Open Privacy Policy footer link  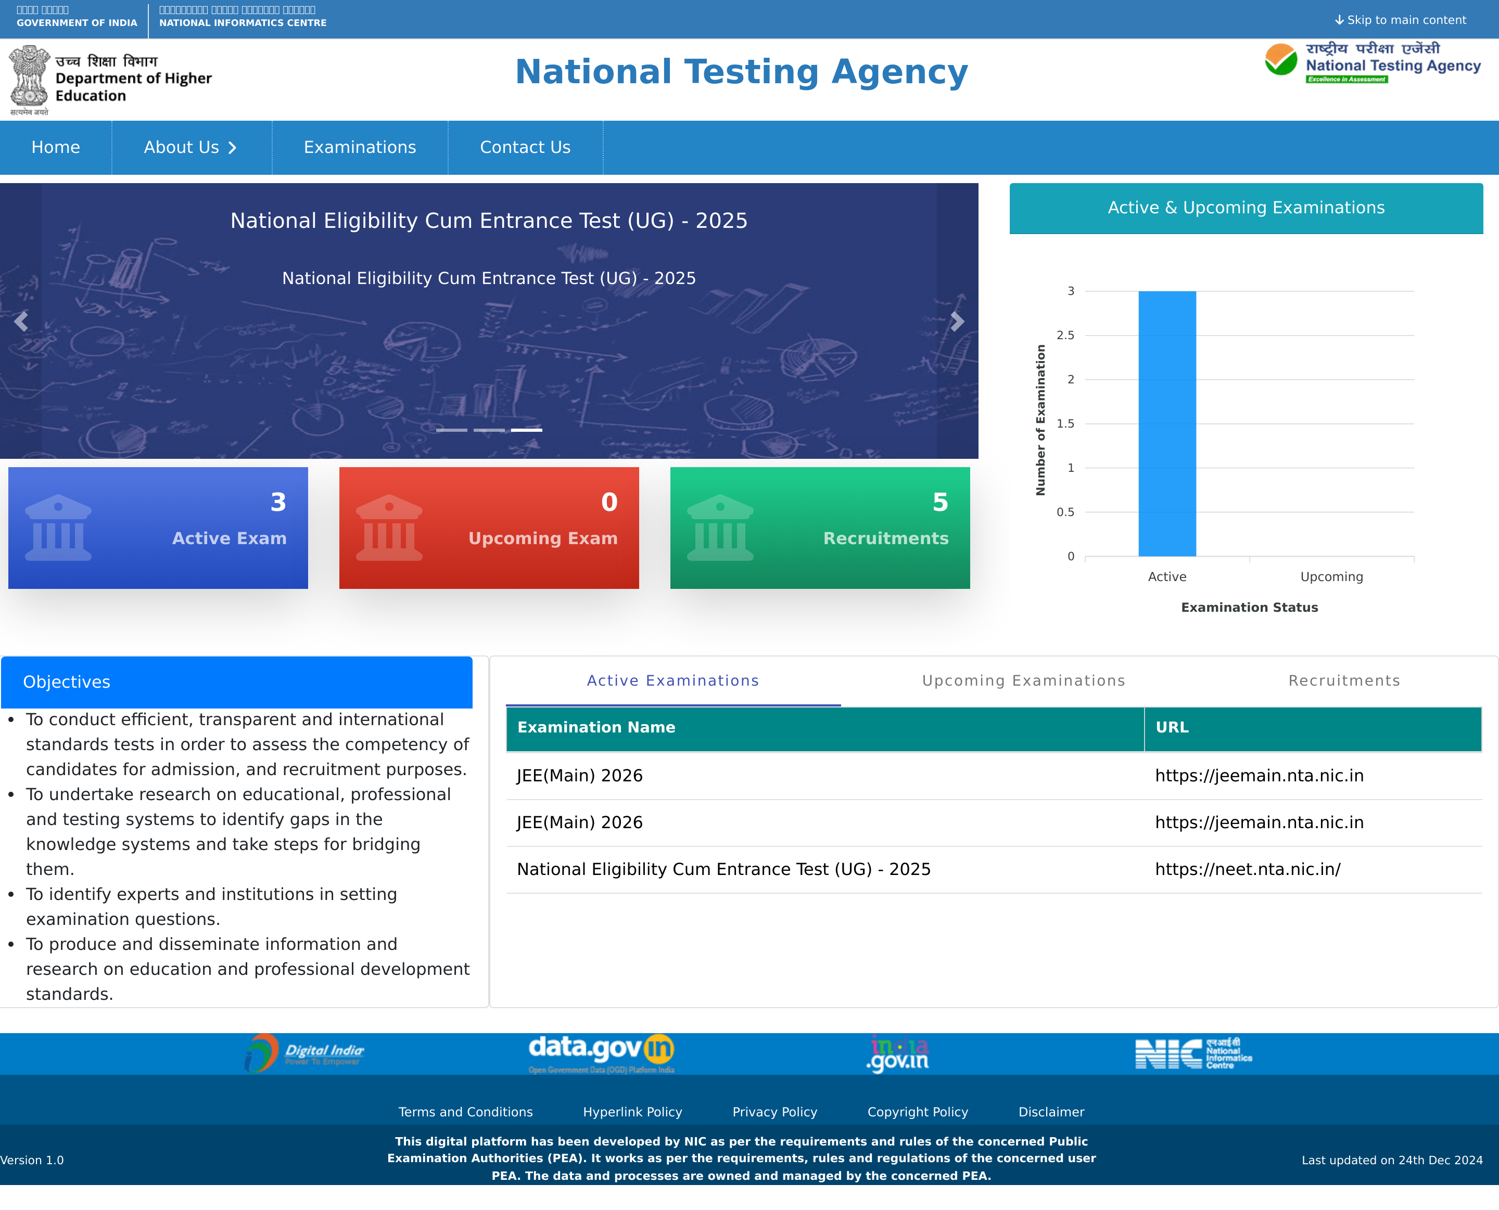[774, 1112]
